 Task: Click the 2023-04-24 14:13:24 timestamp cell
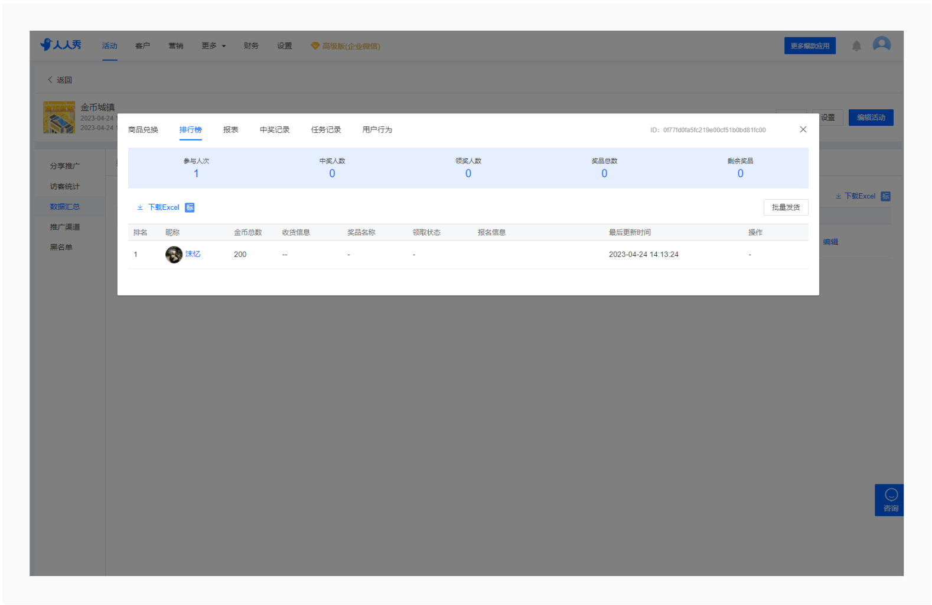(644, 255)
